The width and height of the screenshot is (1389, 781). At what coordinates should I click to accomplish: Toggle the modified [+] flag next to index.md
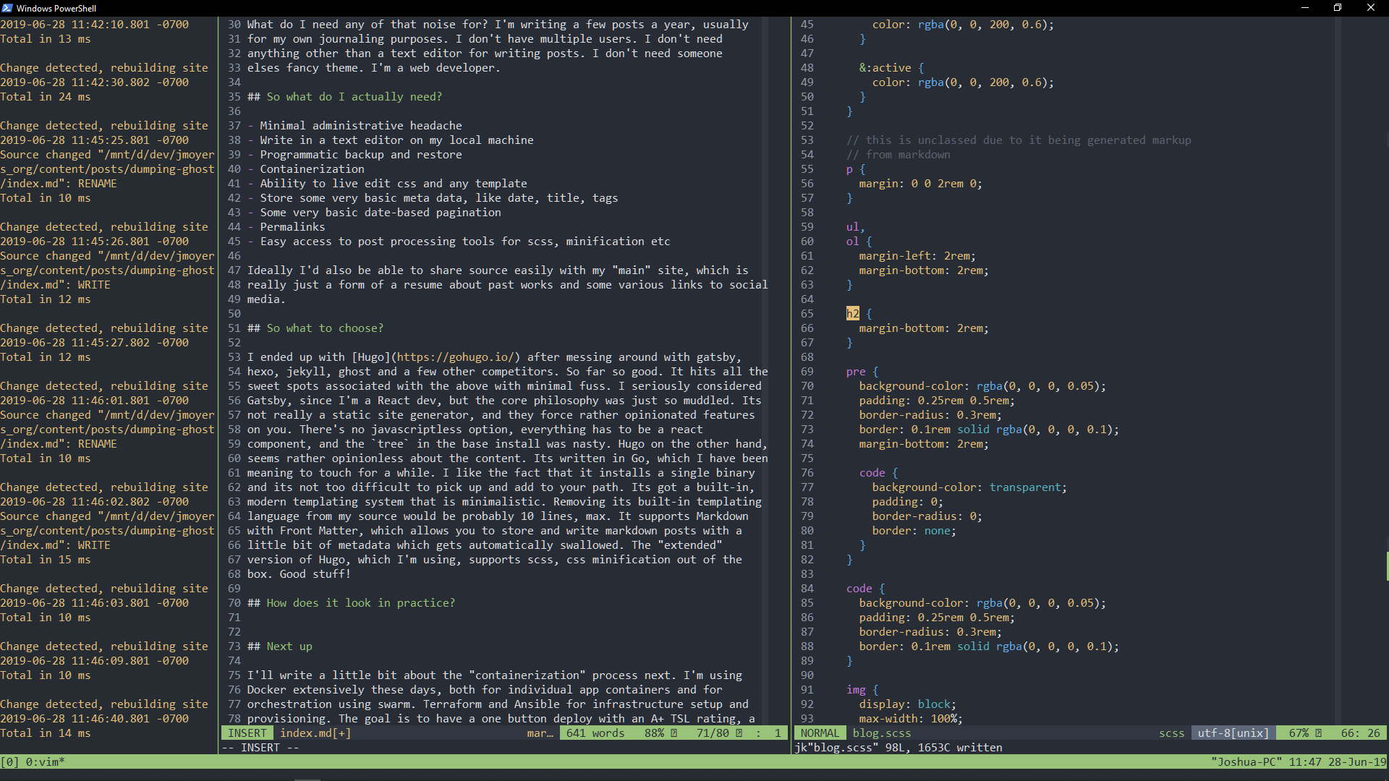341,733
